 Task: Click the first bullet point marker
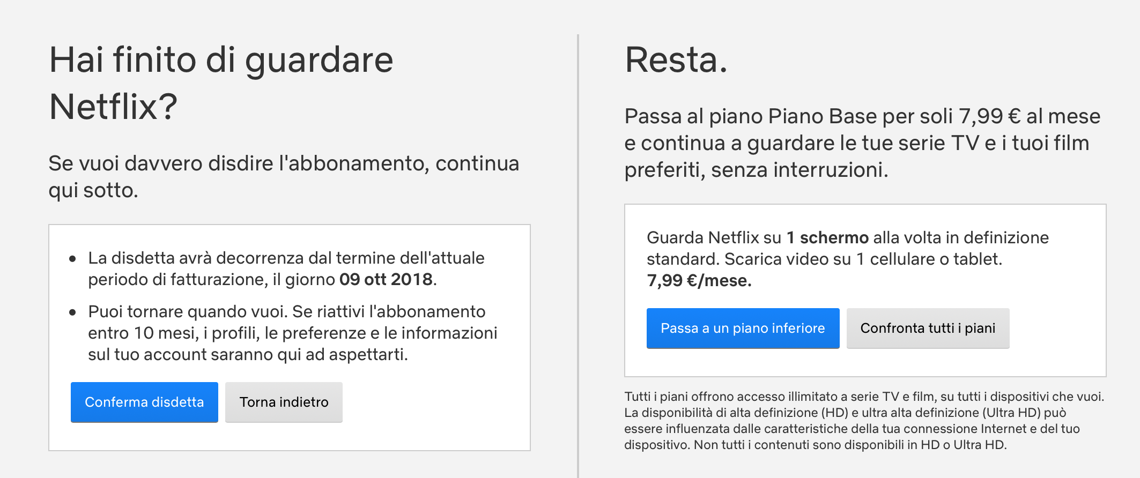click(x=72, y=259)
